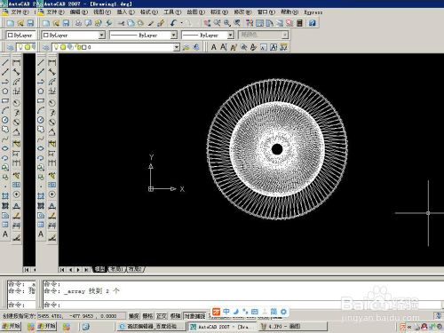This screenshot has height=333, width=444.
Task: Toggle the 简 simplified/traditional IME button
Action: click(274, 312)
